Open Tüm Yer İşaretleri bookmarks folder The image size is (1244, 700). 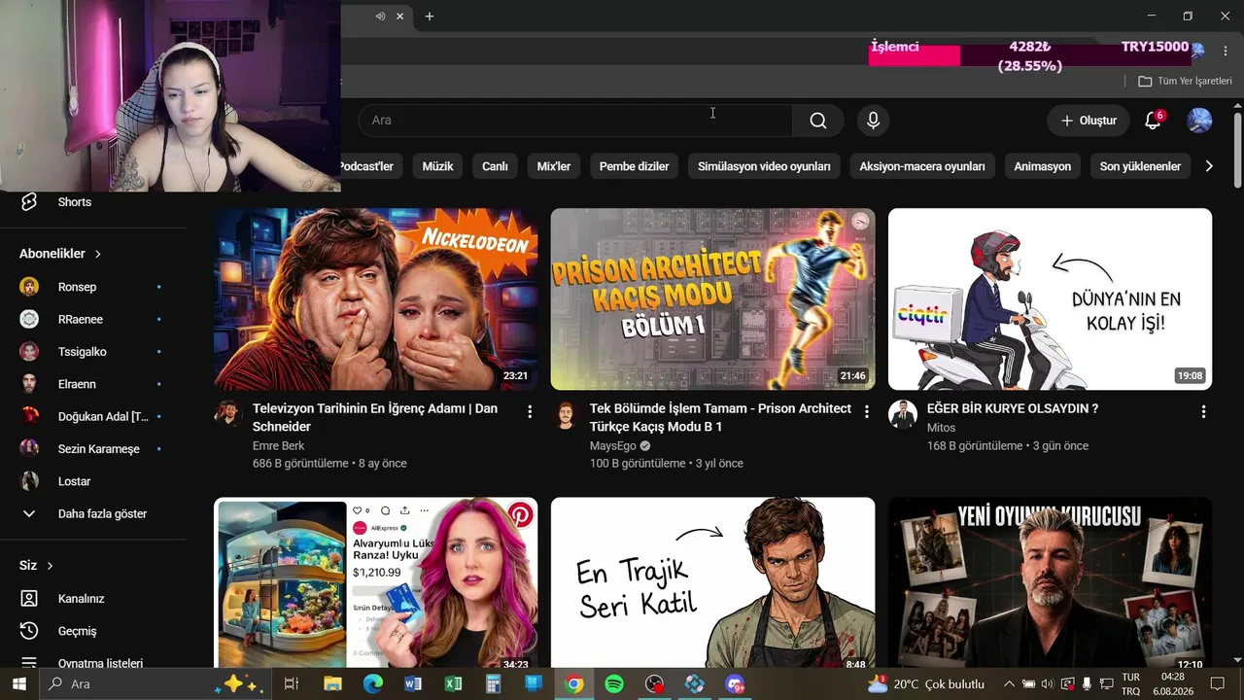[1186, 82]
